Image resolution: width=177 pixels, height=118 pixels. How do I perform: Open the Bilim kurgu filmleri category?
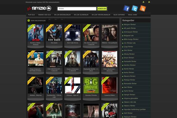click(x=131, y=39)
